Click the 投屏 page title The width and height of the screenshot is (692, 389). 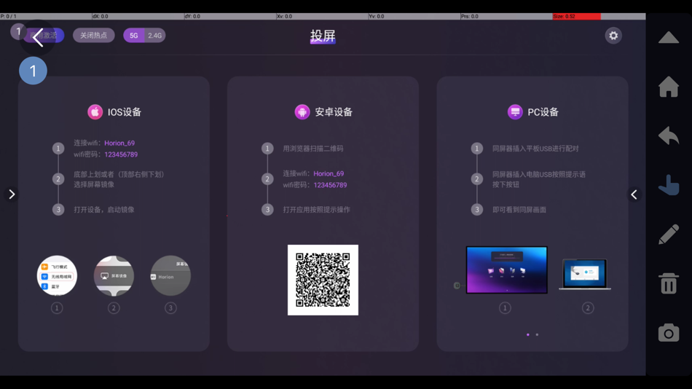[323, 36]
